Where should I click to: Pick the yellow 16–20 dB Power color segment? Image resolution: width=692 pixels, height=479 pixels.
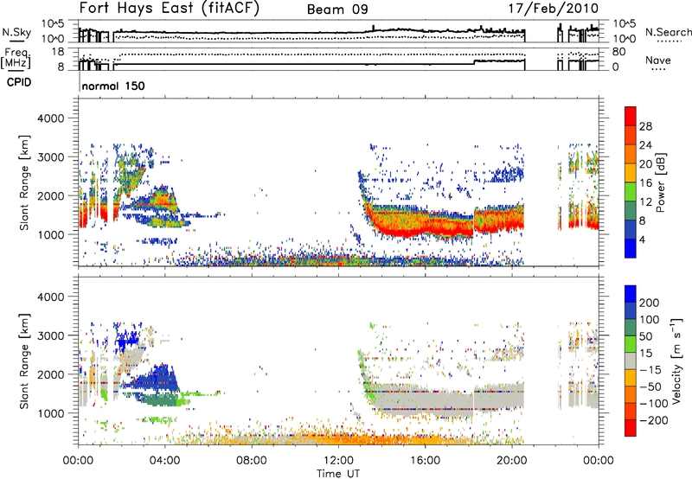631,173
